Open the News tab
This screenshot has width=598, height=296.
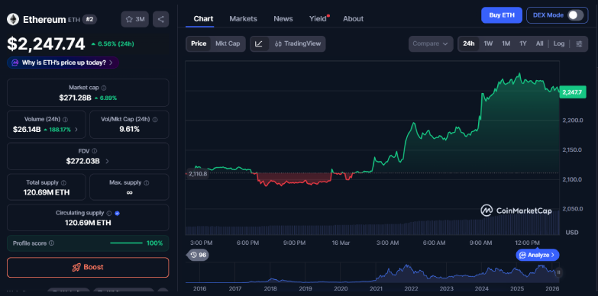(283, 18)
